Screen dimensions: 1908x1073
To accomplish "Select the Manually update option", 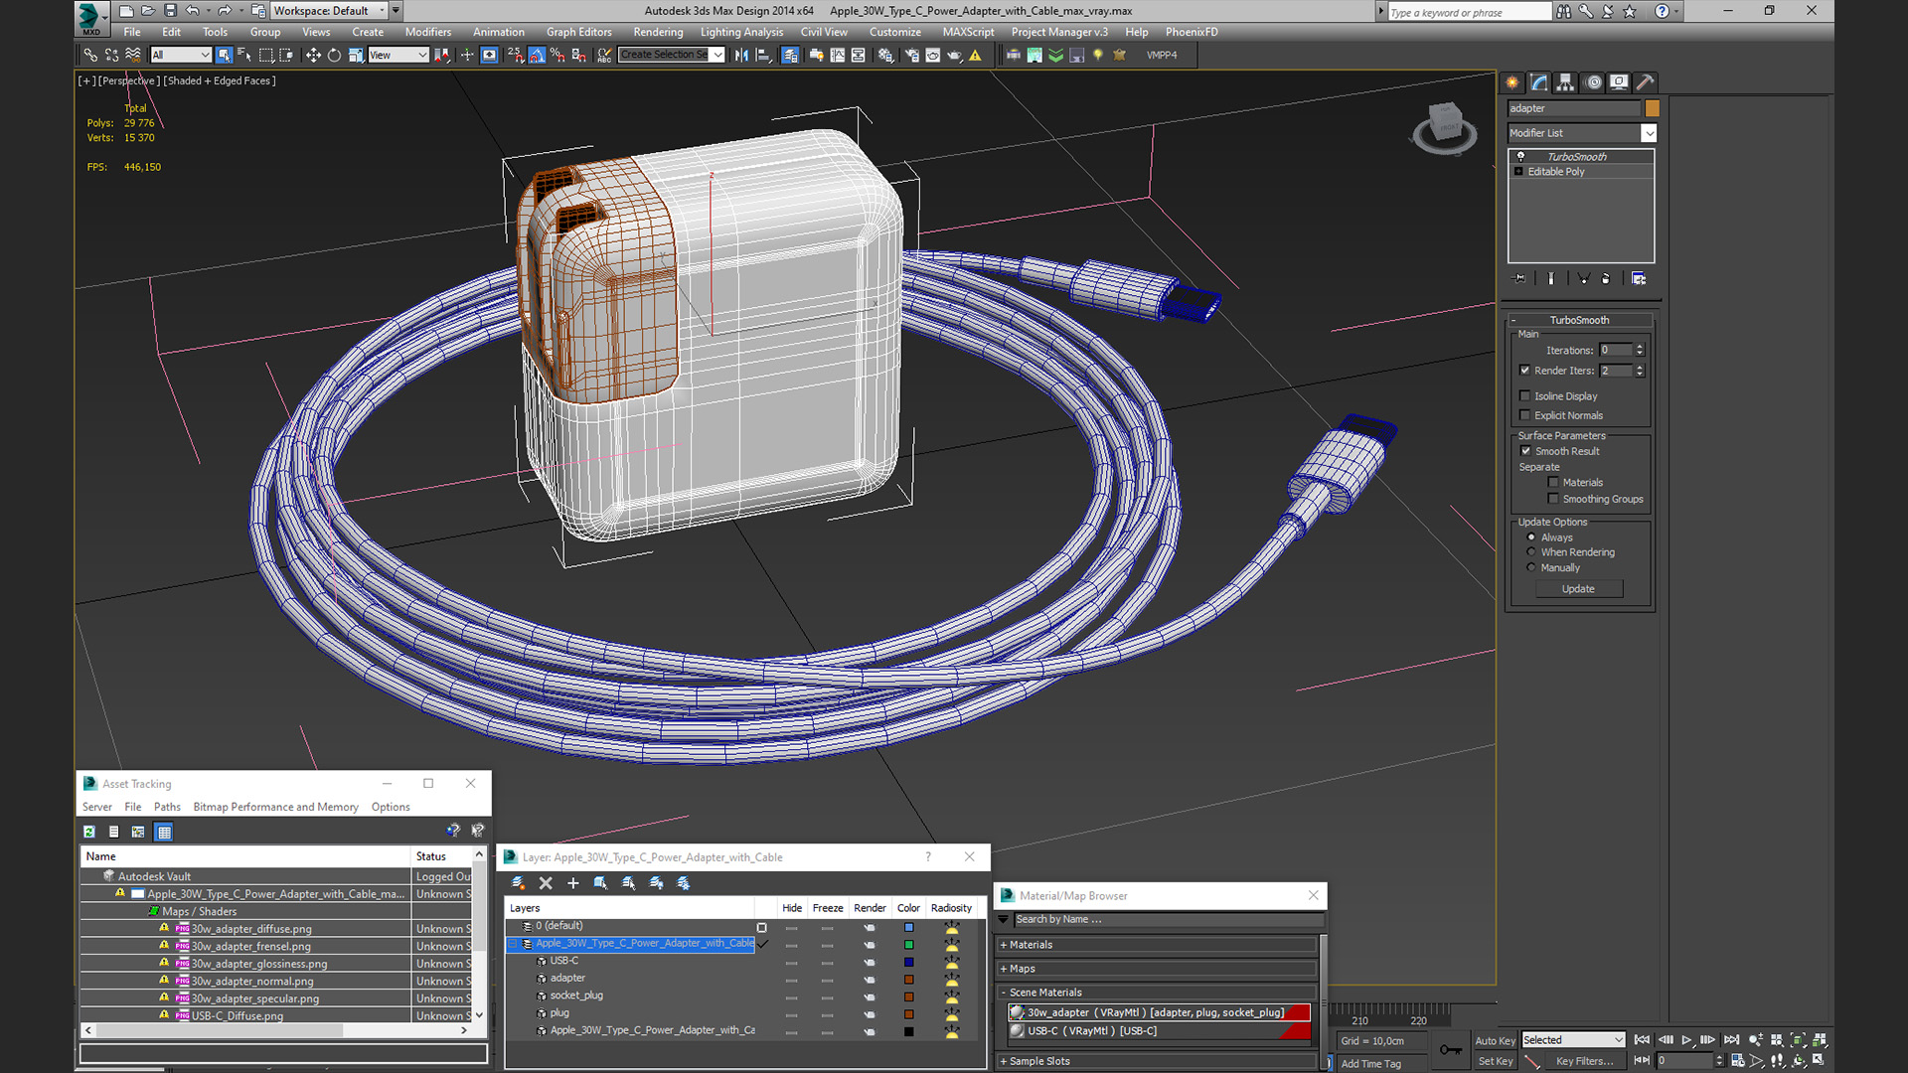I will click(1531, 568).
